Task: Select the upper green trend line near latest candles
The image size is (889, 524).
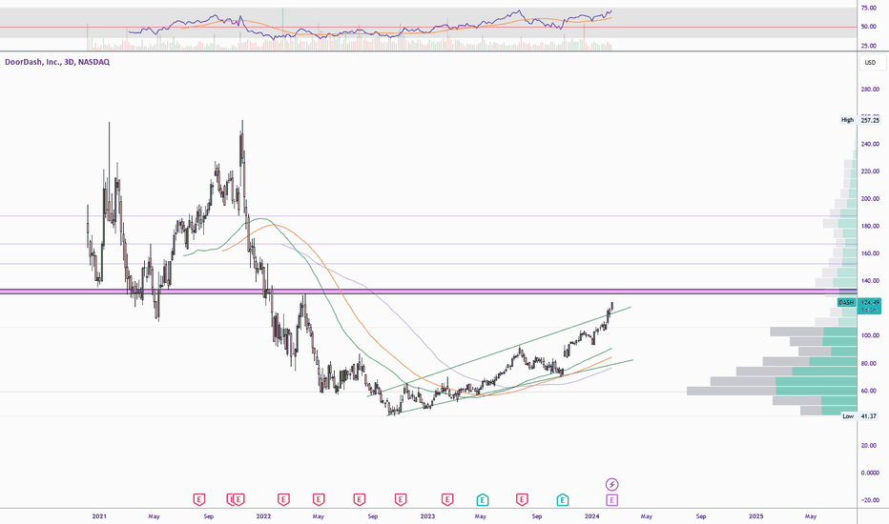Action: tap(498, 352)
